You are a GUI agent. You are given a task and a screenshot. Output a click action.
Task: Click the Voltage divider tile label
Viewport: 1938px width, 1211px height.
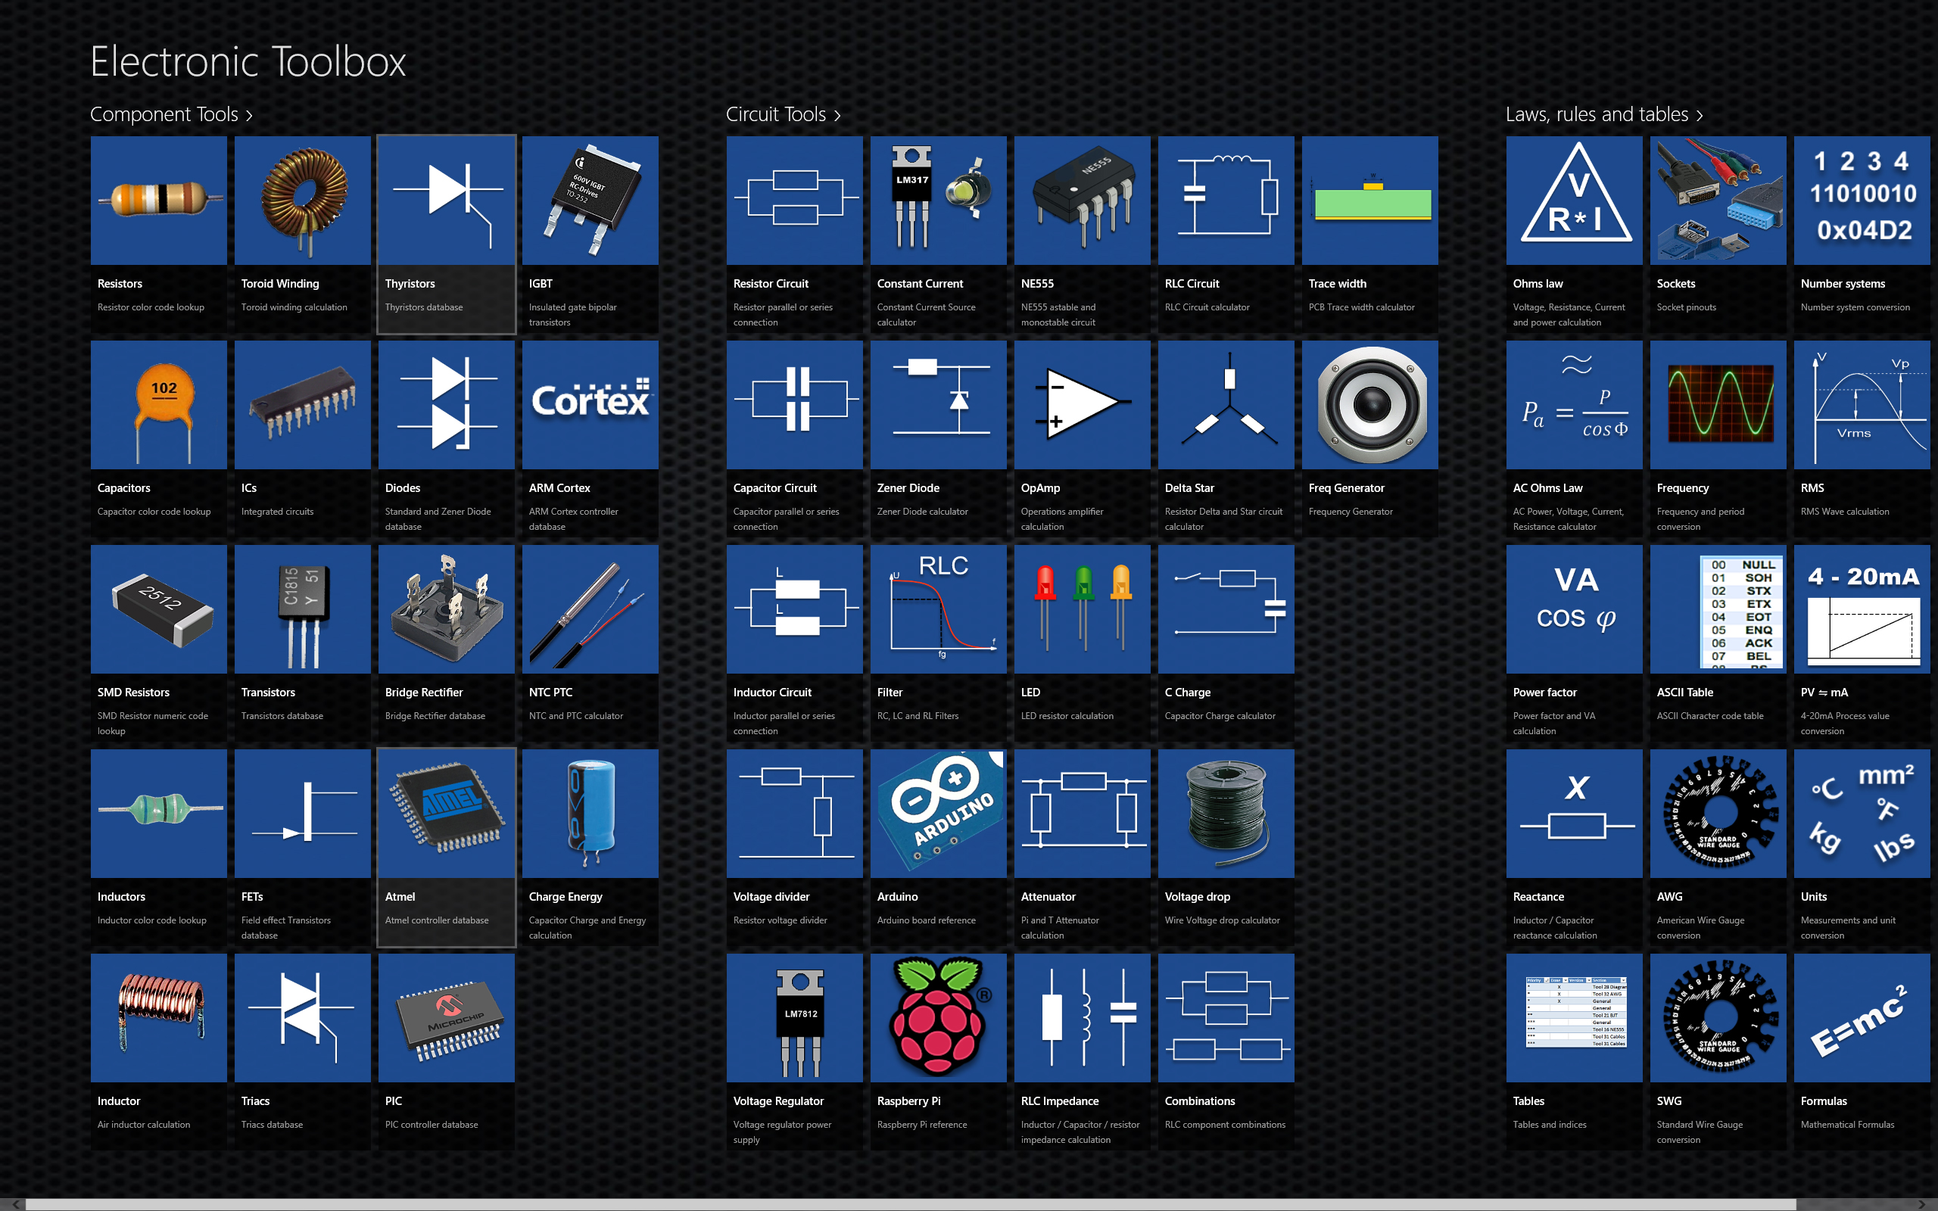771,897
